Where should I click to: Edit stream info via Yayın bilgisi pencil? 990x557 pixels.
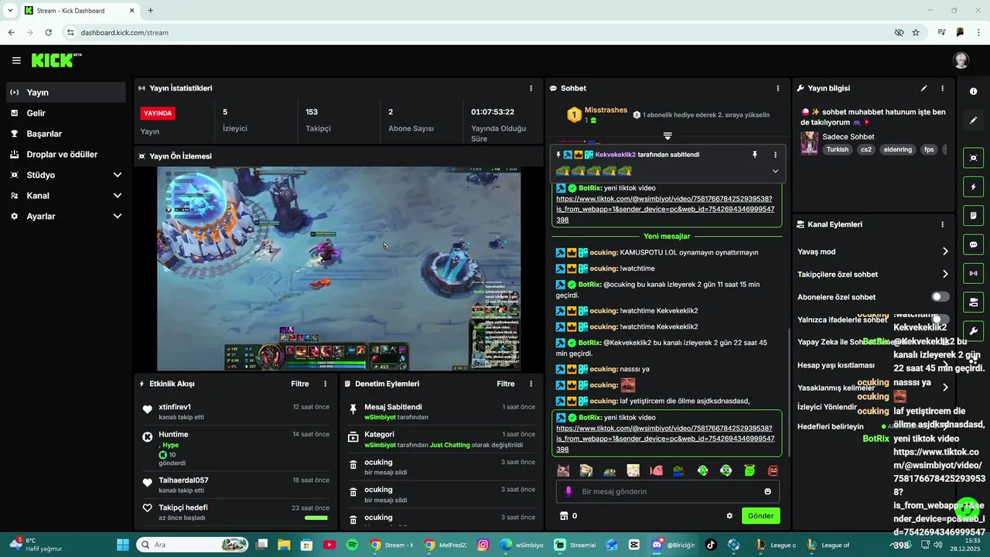coord(923,88)
